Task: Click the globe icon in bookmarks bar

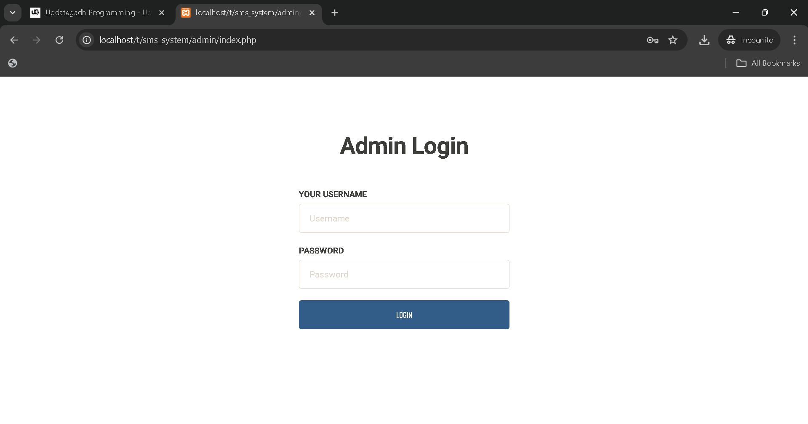Action: coord(13,63)
